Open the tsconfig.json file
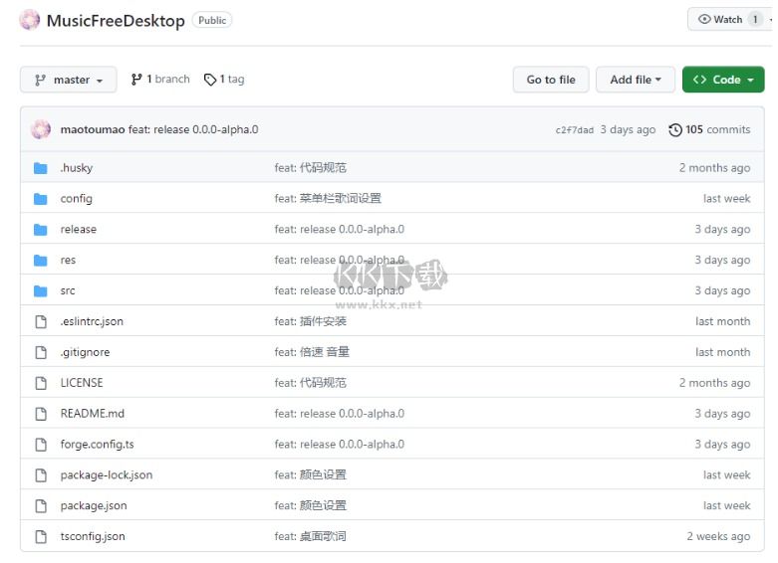The height and width of the screenshot is (563, 778). [93, 537]
